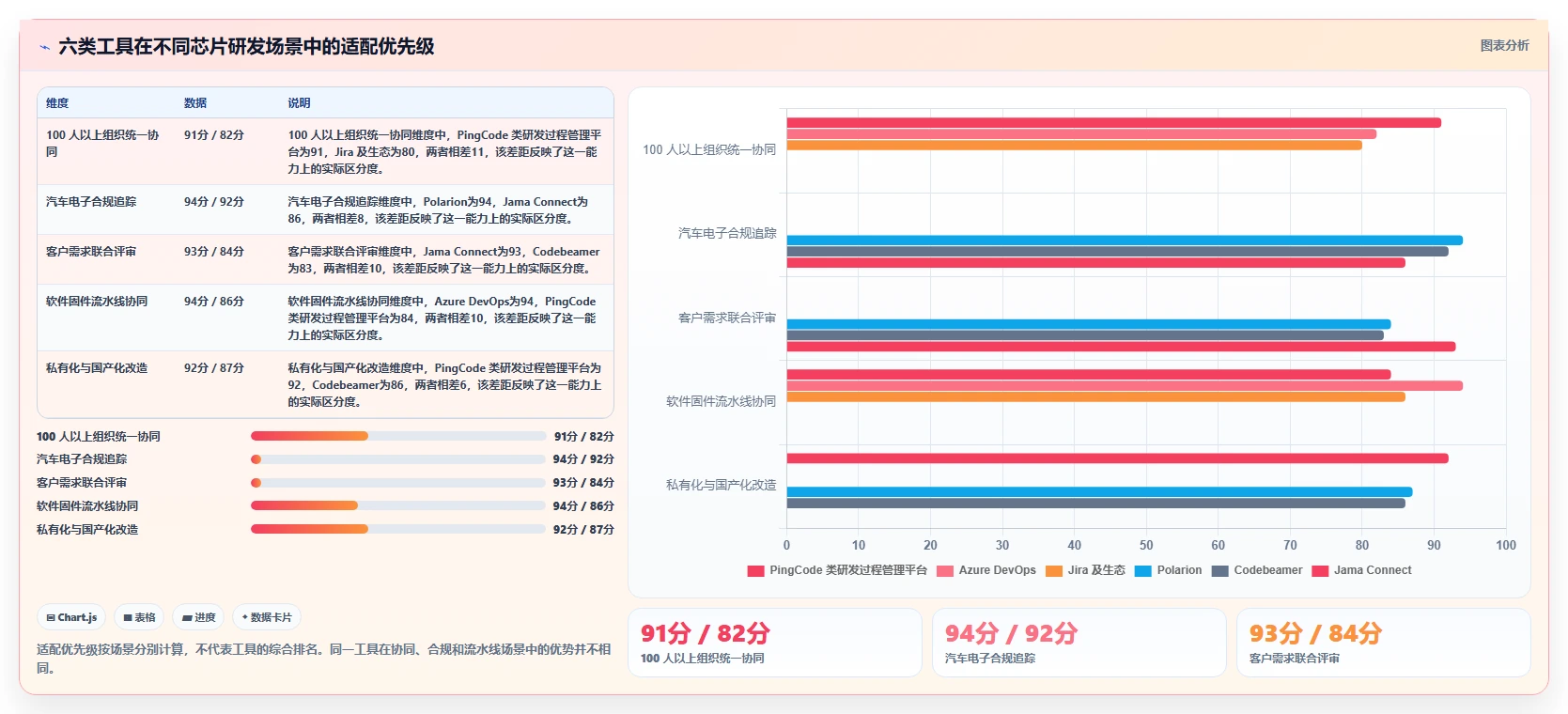Click the 私有化与国产化改造 table row description
Screen dimensions: 1568x714
pyautogui.click(x=444, y=385)
